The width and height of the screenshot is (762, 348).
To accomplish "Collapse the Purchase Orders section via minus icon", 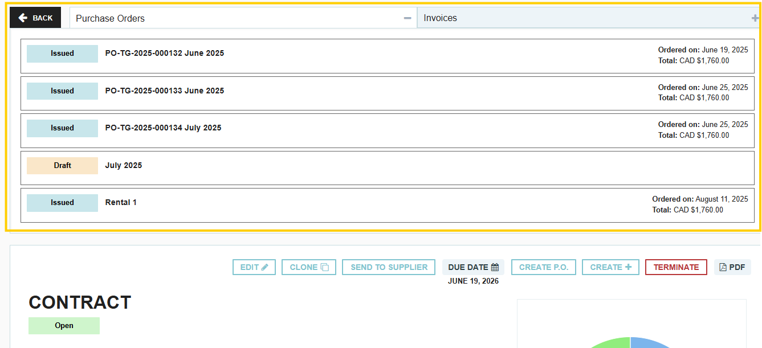I will (x=408, y=18).
